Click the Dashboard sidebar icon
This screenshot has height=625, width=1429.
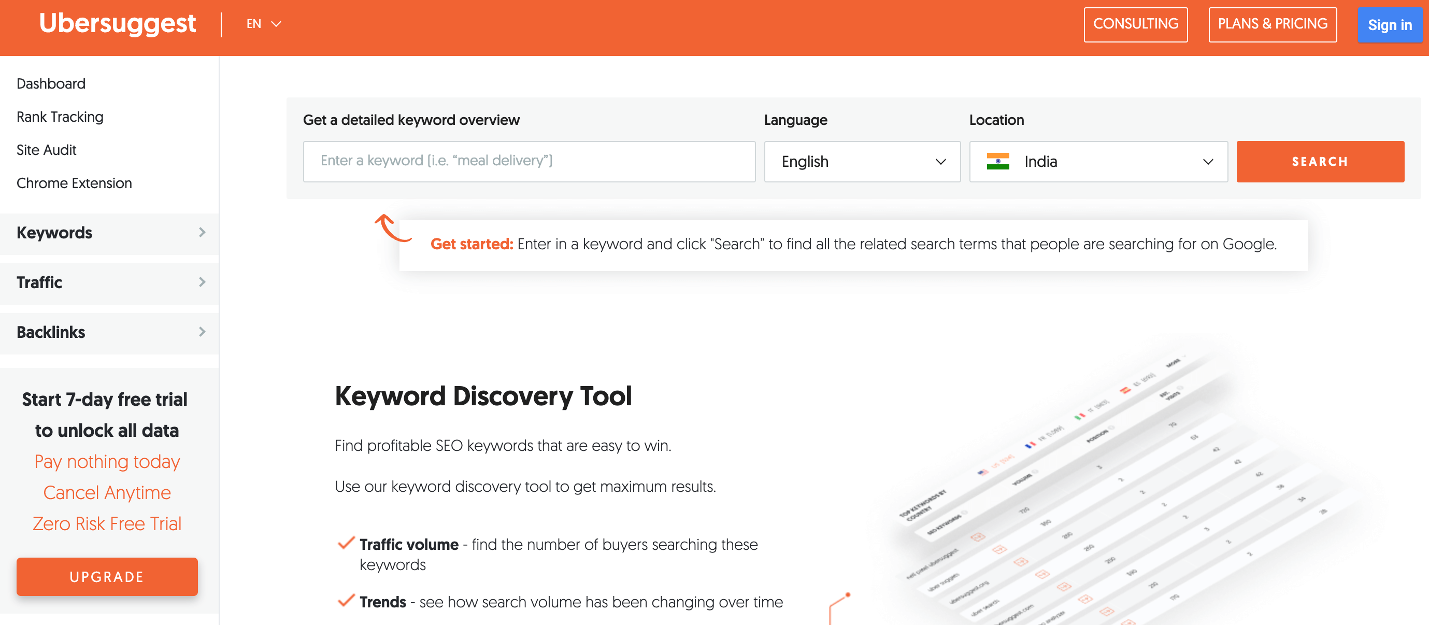click(51, 83)
